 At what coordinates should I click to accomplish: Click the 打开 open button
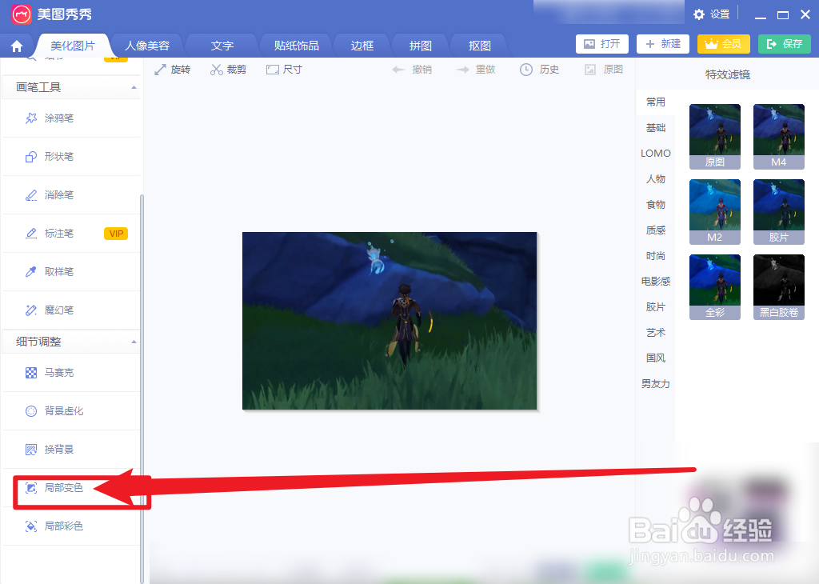point(602,44)
